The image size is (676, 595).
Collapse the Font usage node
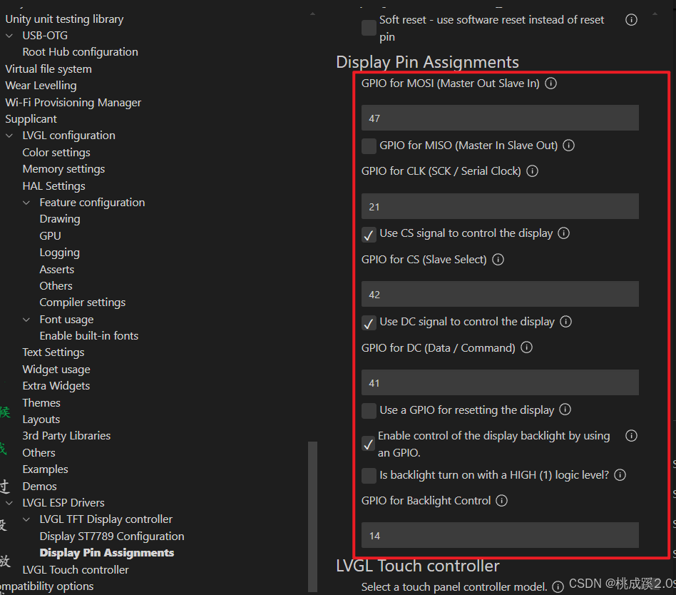(x=26, y=320)
